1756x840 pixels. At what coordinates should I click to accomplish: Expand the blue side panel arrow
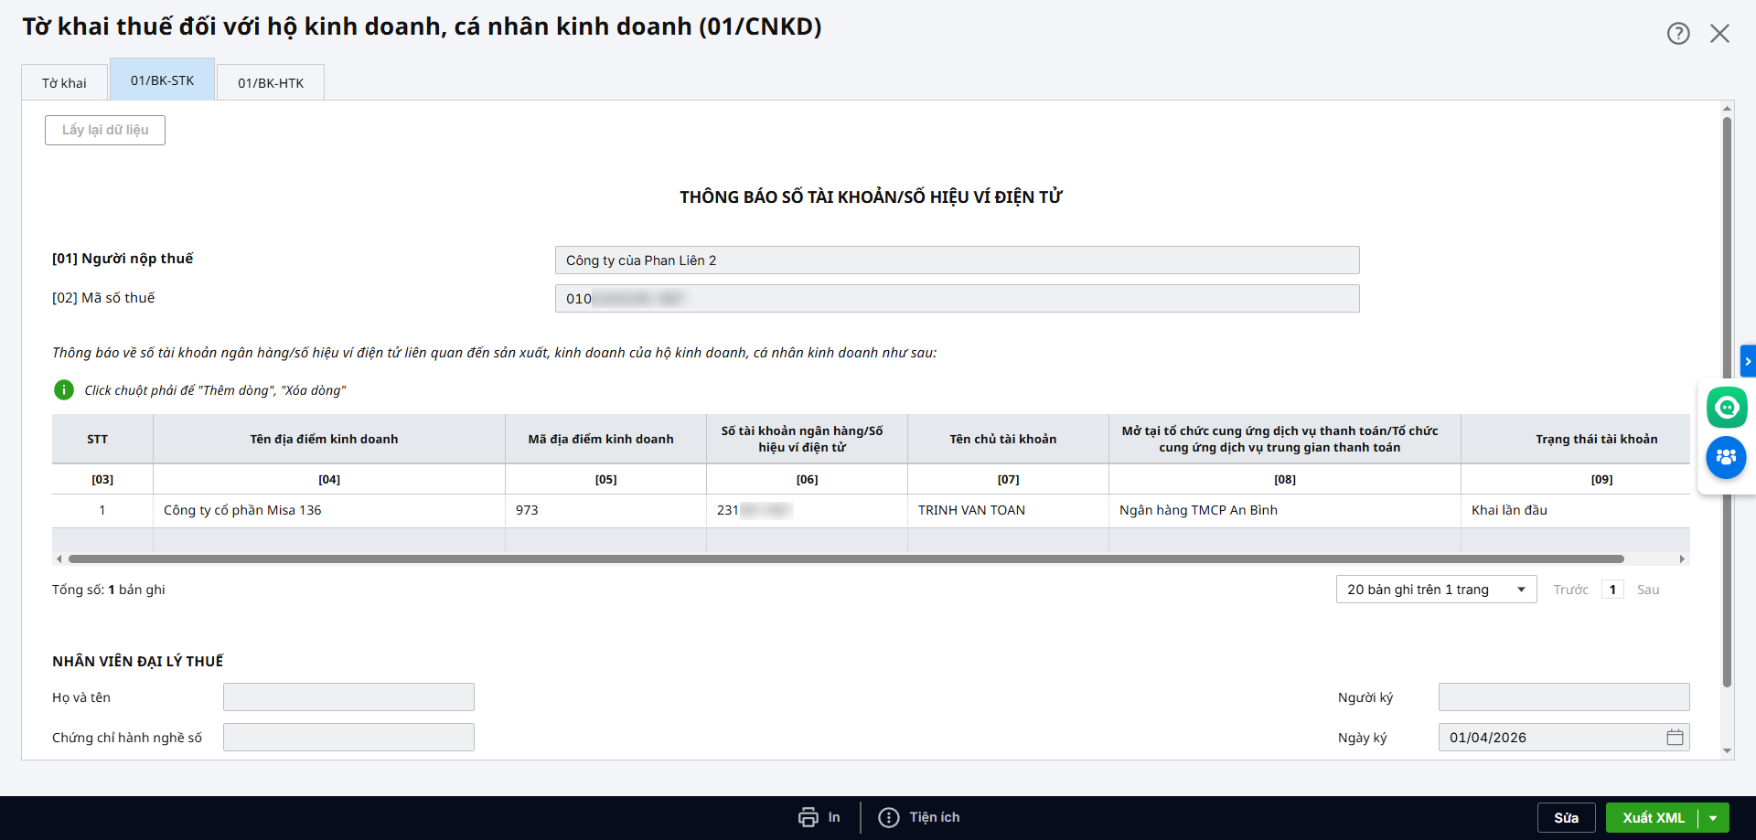1748,361
